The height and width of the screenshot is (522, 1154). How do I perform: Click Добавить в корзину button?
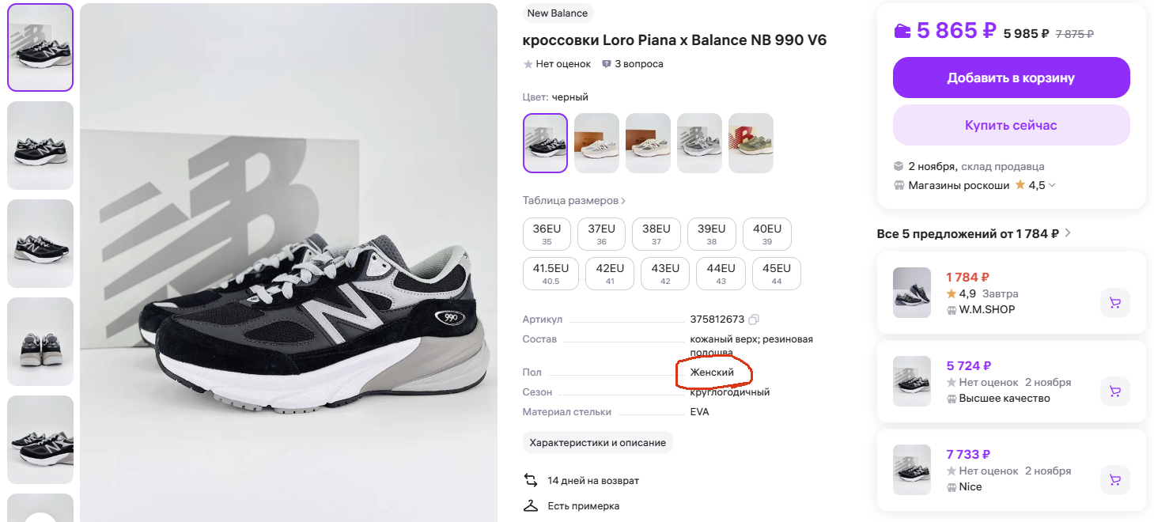coord(1011,78)
